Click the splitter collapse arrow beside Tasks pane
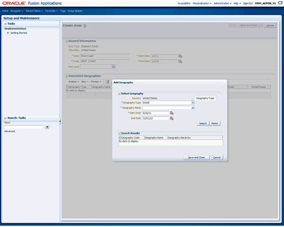 pyautogui.click(x=60, y=121)
